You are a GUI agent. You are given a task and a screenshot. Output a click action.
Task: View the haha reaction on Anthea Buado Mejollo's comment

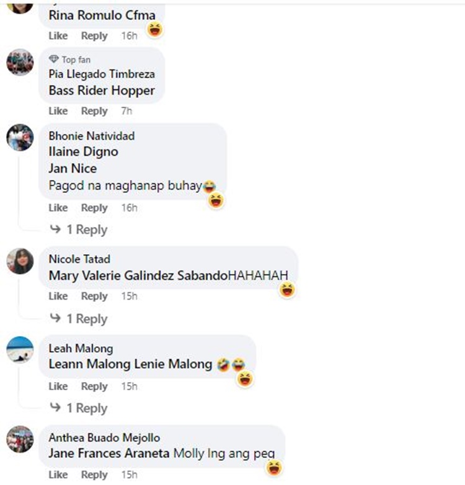tap(274, 468)
